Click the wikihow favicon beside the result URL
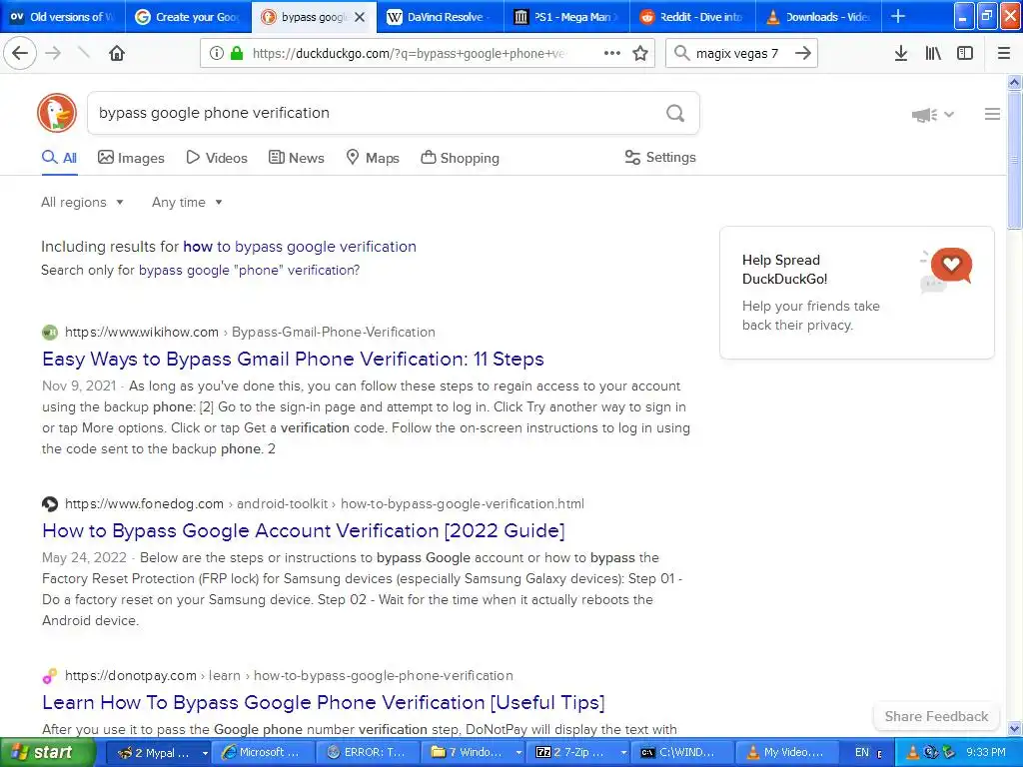Screen dimensions: 1023x767 tap(50, 332)
